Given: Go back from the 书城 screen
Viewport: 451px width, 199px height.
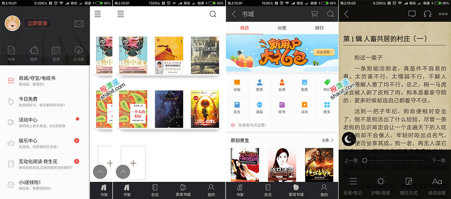Looking at the screenshot, I should point(234,14).
